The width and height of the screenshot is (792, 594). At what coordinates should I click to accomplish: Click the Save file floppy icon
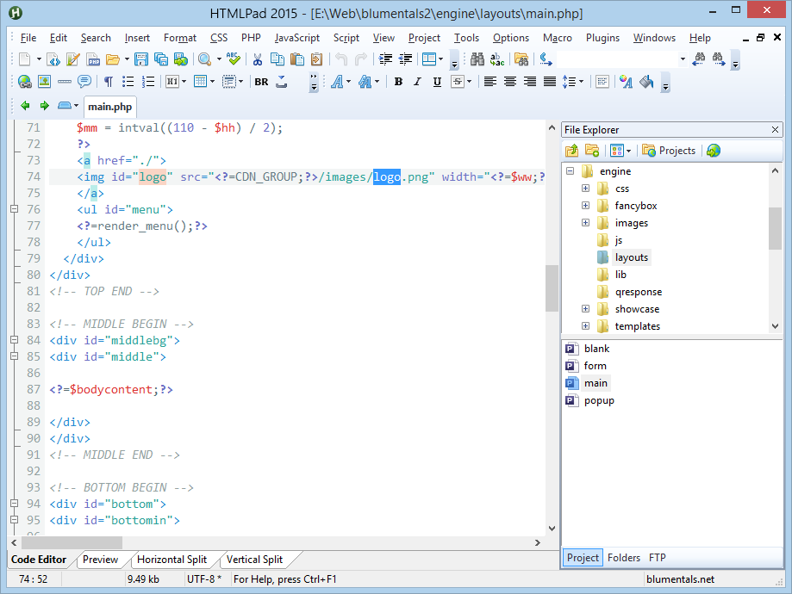click(140, 59)
